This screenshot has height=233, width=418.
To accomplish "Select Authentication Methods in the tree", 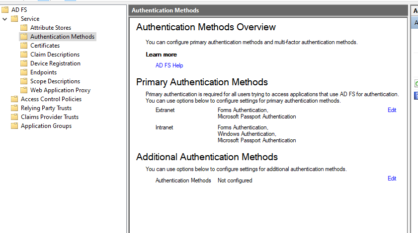I will 62,37.
